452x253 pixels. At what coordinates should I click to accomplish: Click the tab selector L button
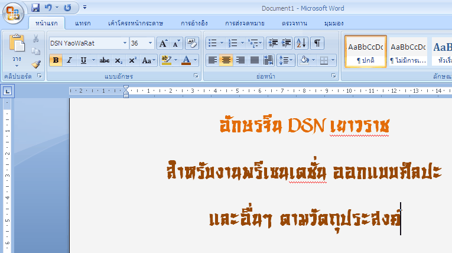pyautogui.click(x=8, y=92)
